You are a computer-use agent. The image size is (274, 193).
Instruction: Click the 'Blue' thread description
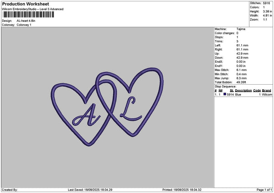pyautogui.click(x=238, y=95)
